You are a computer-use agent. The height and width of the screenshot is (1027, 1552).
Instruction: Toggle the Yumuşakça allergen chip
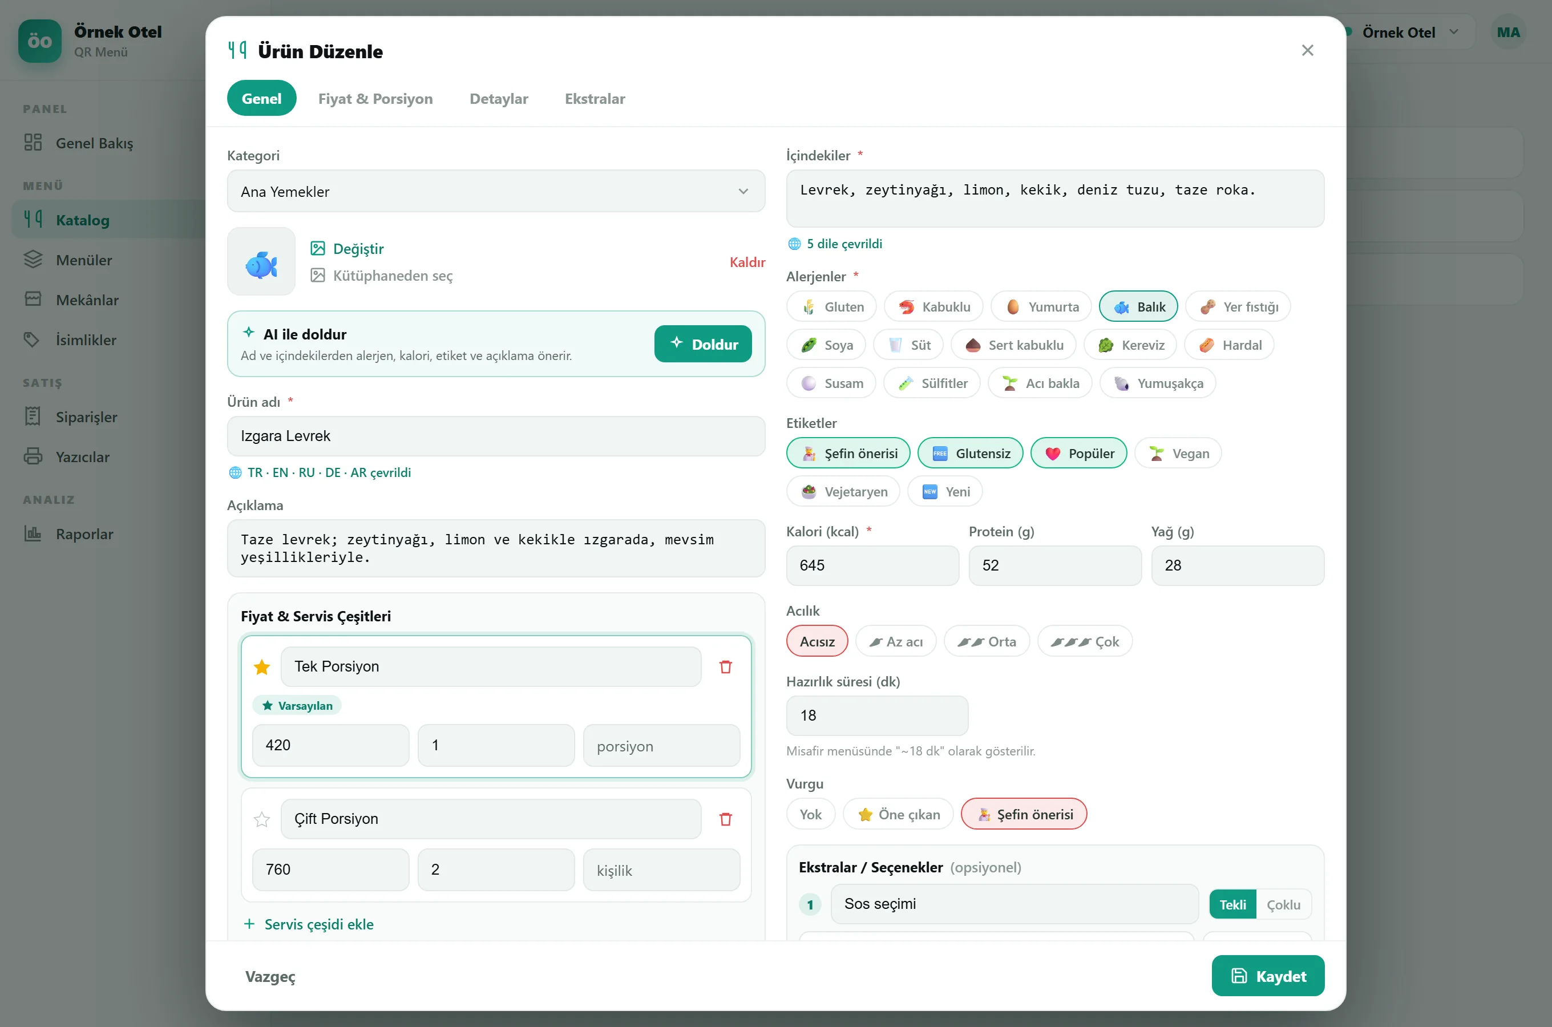pos(1158,383)
